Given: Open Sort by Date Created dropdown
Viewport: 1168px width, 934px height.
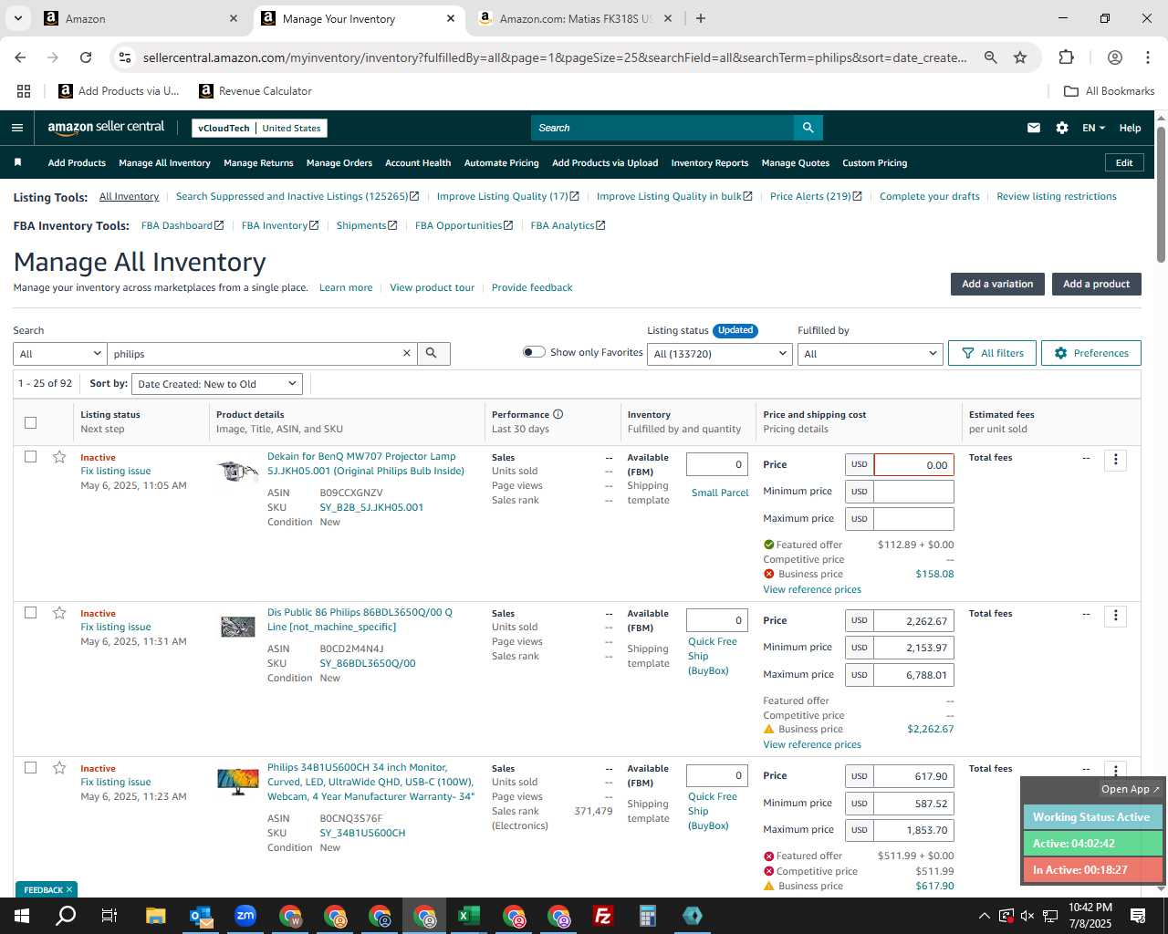Looking at the screenshot, I should (217, 384).
